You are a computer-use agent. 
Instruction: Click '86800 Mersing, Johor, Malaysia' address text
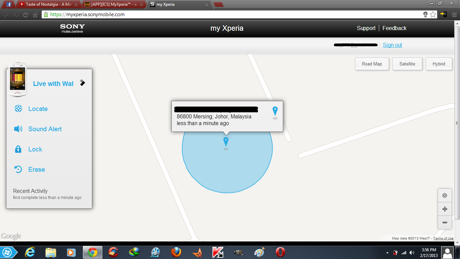pos(214,117)
